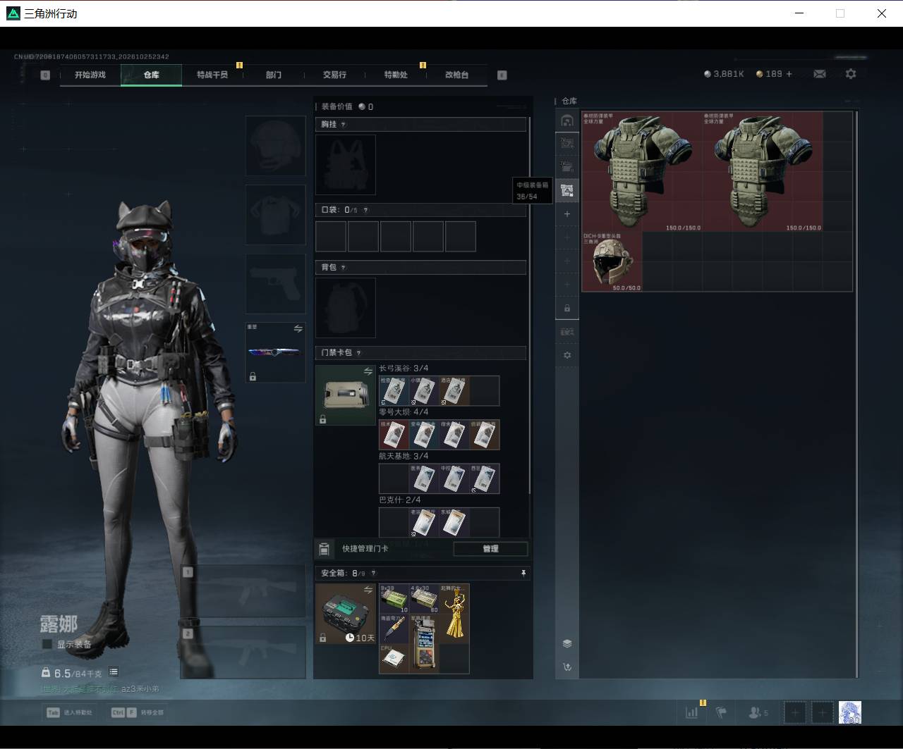Go to the 交易行 tab
Viewport: 903px width, 749px height.
(334, 75)
